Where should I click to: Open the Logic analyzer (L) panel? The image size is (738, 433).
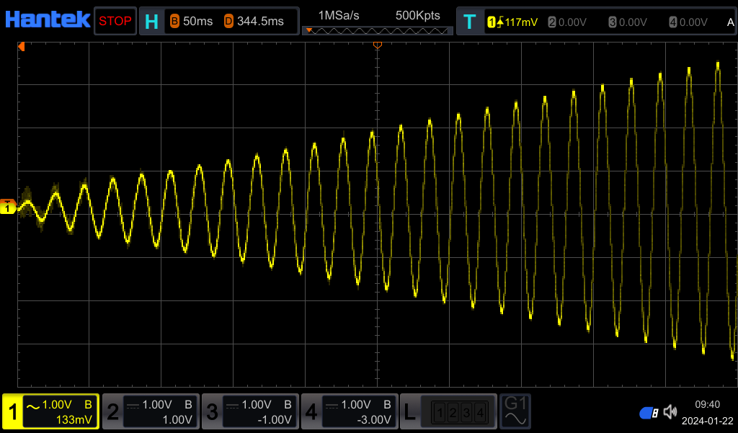tap(448, 411)
